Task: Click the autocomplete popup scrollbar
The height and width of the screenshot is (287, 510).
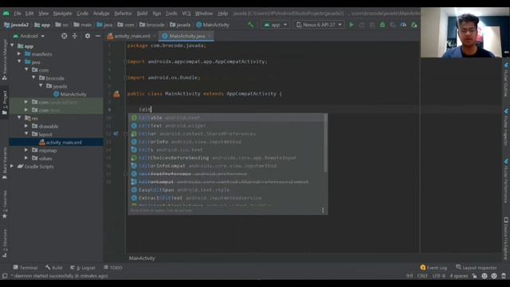Action: (325, 143)
